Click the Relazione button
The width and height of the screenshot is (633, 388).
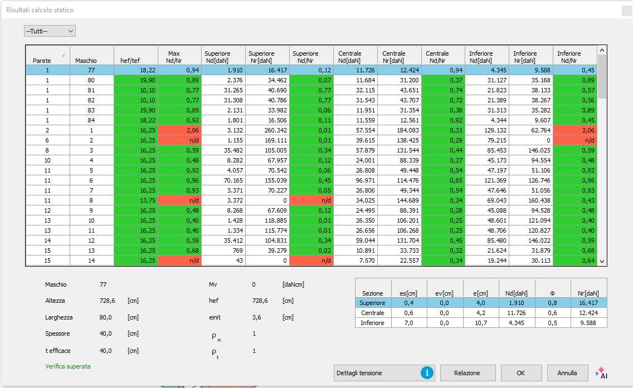coord(466,373)
